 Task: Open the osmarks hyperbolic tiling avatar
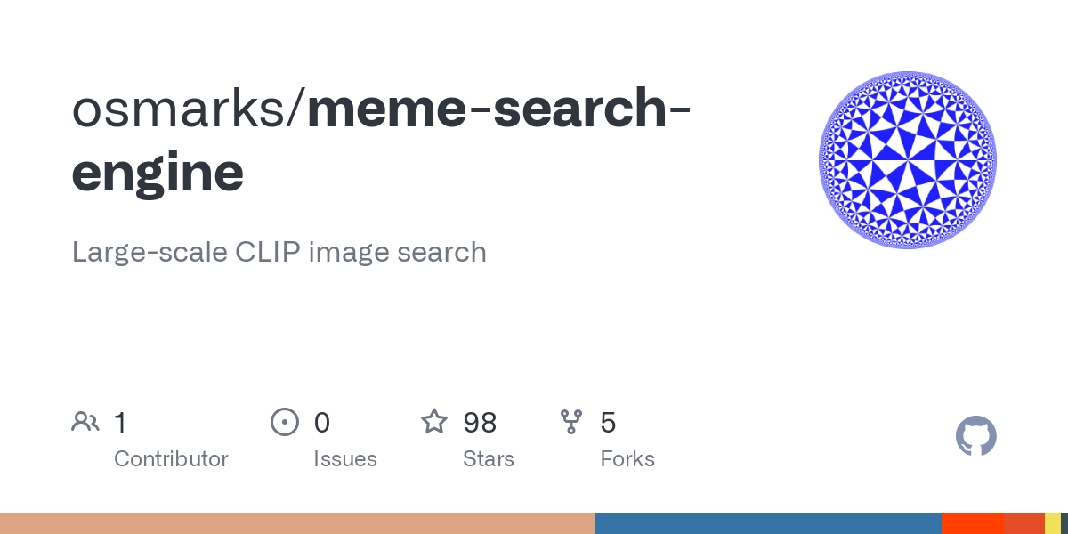click(908, 160)
